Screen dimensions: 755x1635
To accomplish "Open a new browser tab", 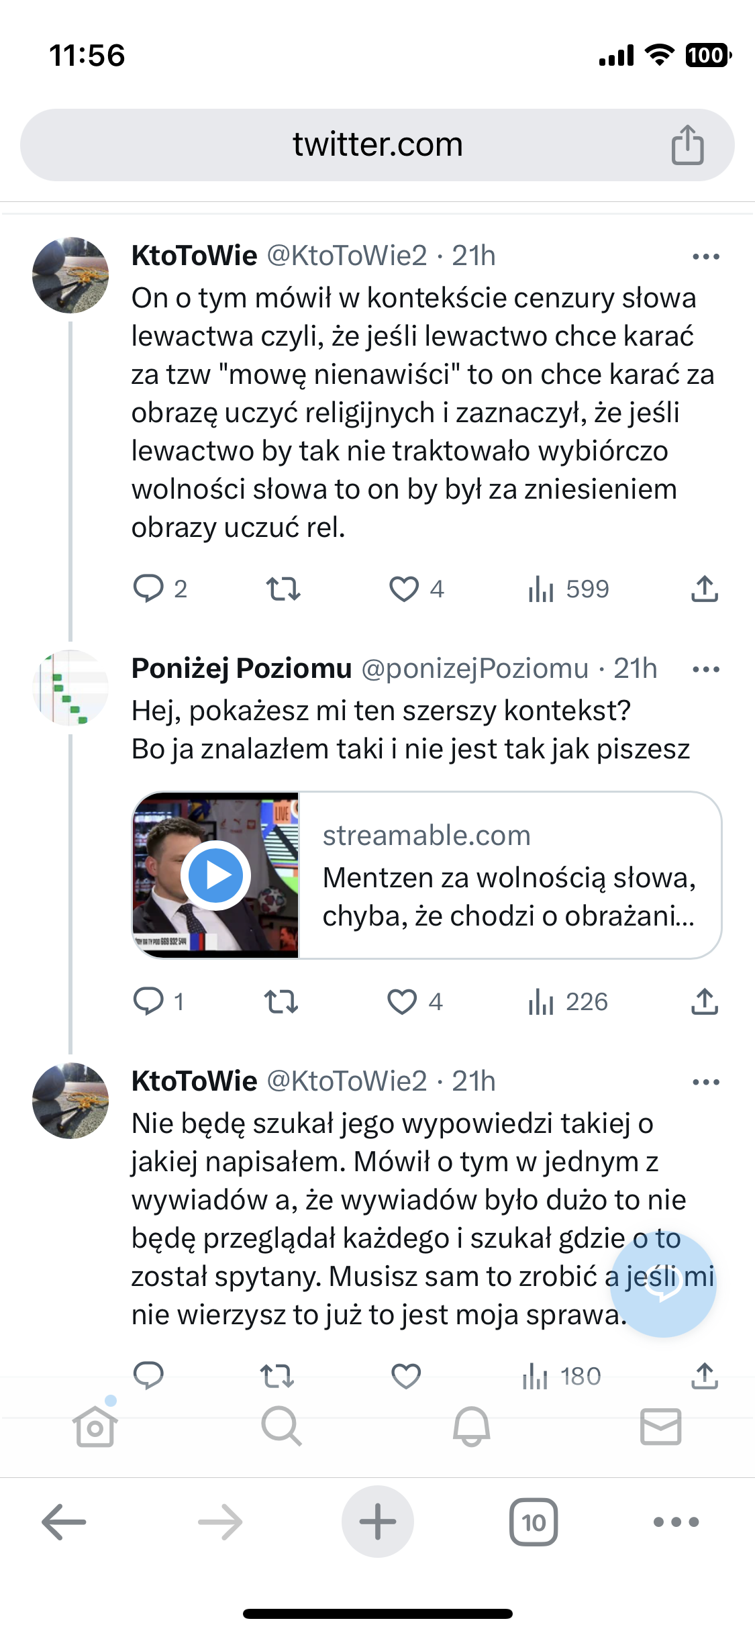I will click(377, 1522).
